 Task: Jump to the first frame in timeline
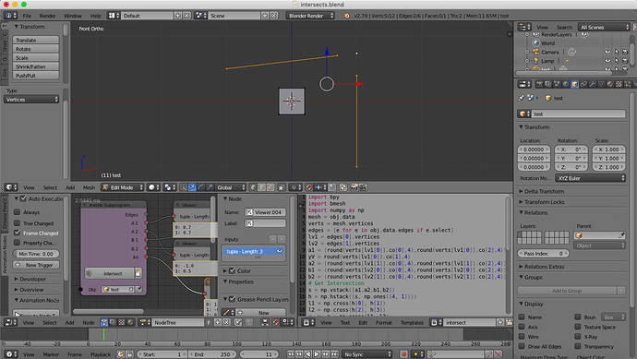point(290,354)
